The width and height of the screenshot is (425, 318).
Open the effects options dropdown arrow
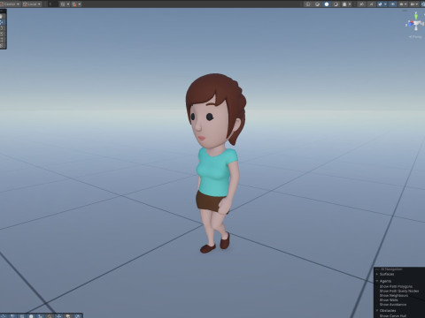[x=385, y=4]
